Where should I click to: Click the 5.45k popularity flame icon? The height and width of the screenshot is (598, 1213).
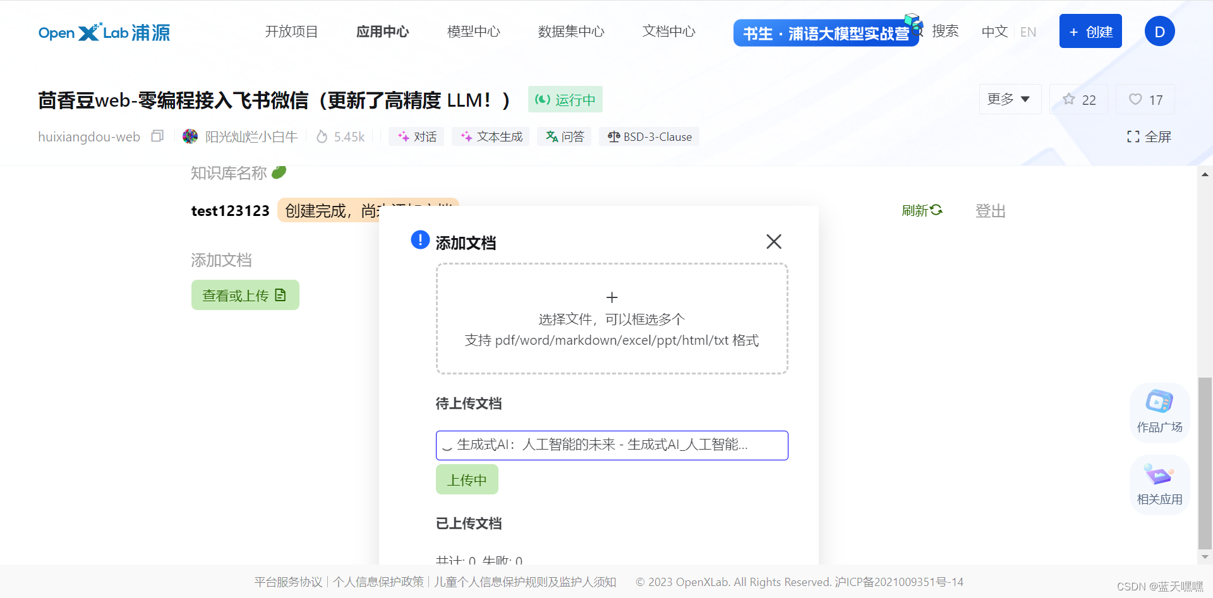point(322,136)
